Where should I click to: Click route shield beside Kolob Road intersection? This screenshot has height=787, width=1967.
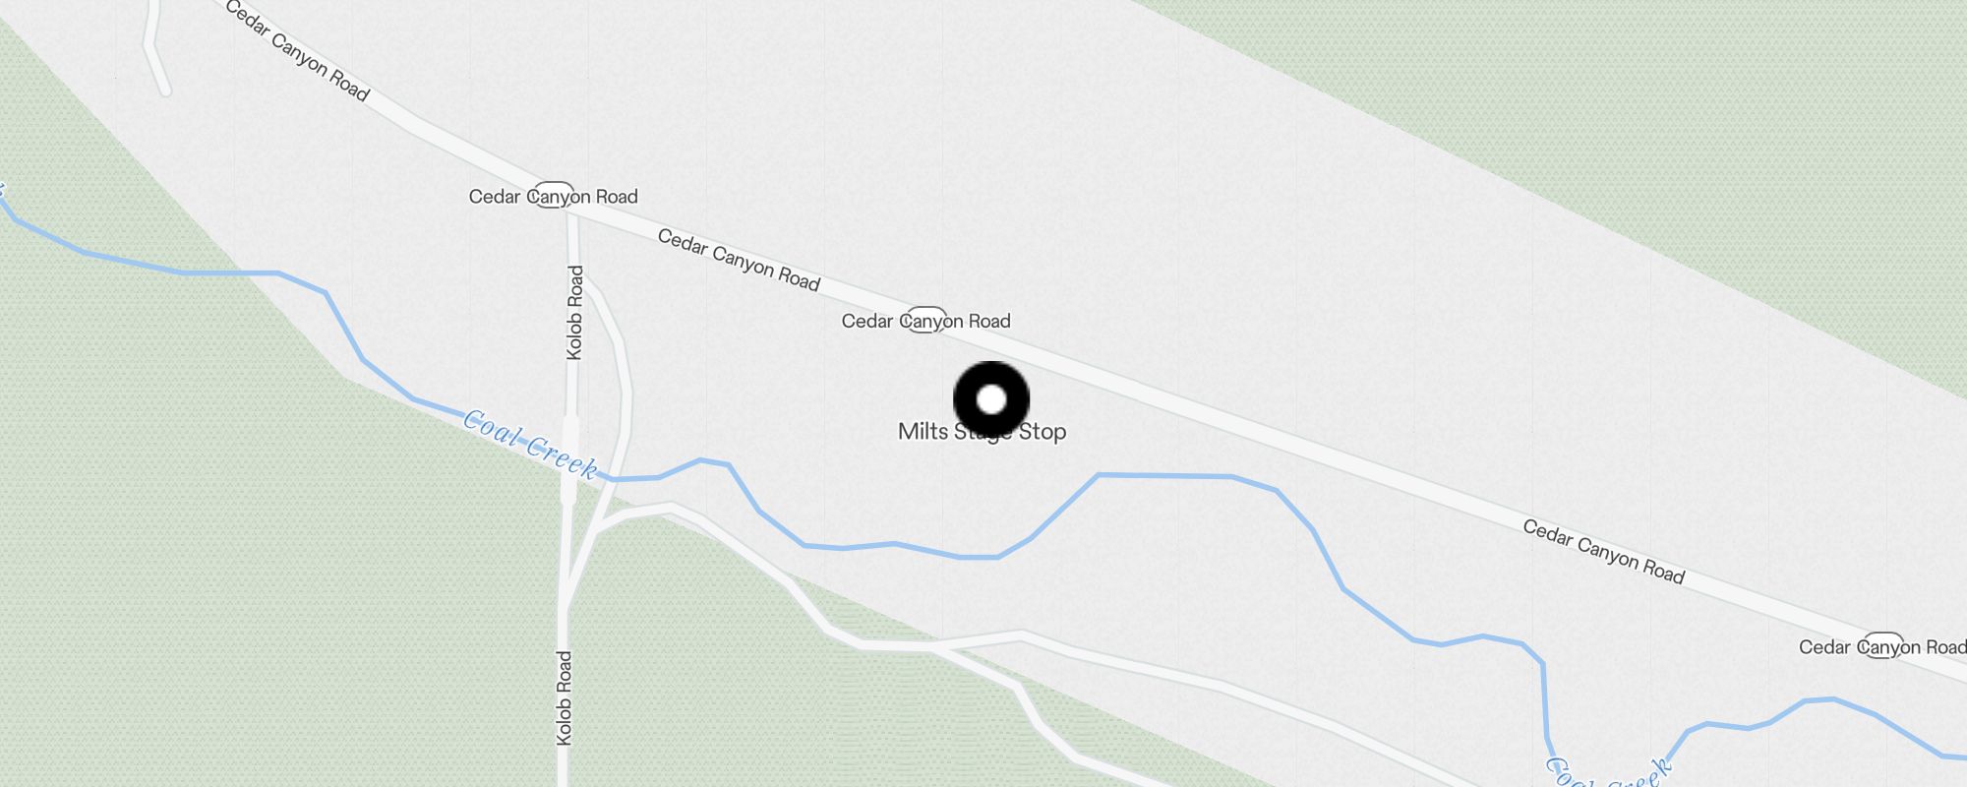[554, 195]
